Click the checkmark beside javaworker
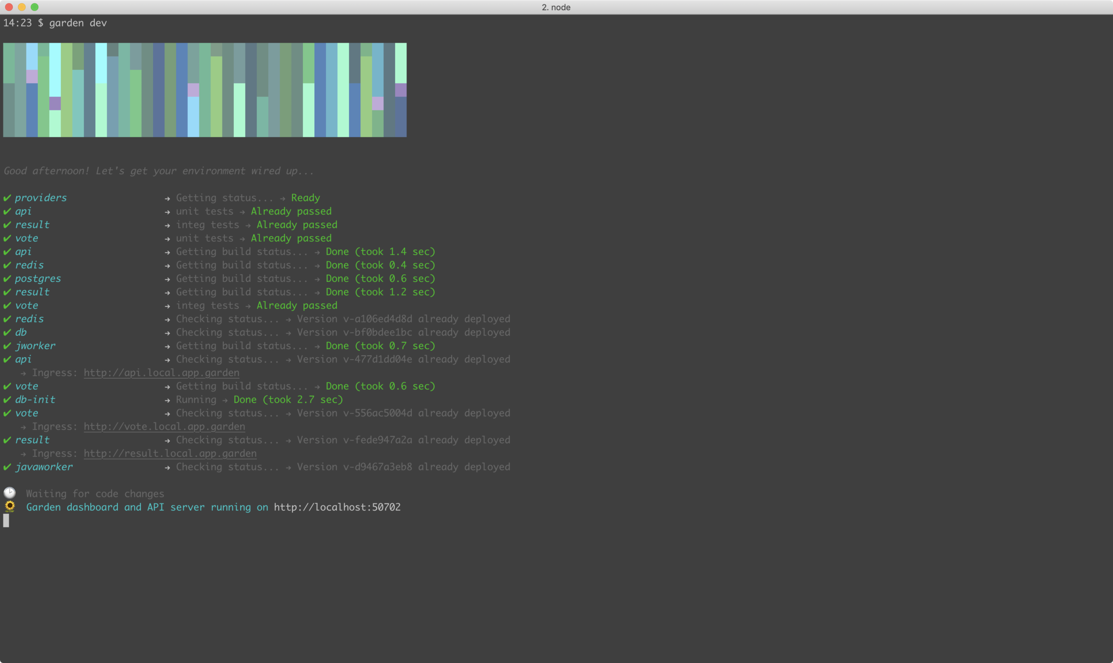Screen dimensions: 1113x663 pyautogui.click(x=7, y=467)
